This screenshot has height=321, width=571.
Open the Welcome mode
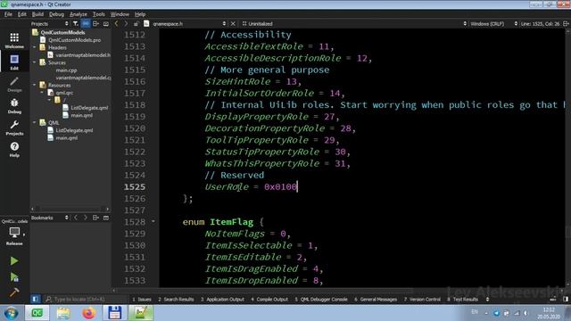point(14,40)
